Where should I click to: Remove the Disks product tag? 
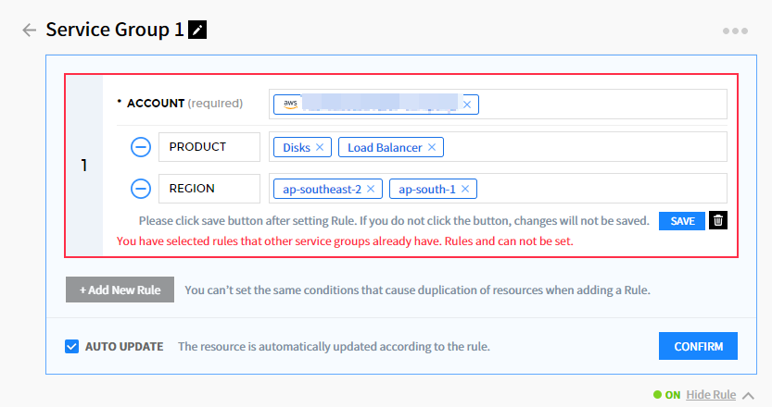[320, 147]
